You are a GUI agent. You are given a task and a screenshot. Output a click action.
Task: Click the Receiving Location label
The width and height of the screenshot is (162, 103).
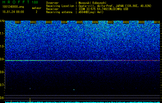pyautogui.click(x=60, y=6)
